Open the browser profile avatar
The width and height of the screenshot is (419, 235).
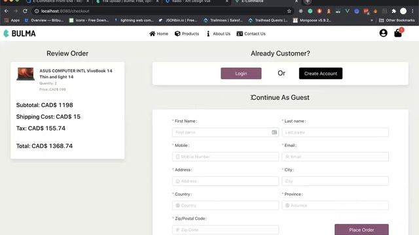click(x=403, y=11)
